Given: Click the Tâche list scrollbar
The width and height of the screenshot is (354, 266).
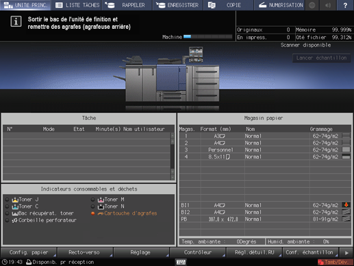Looking at the screenshot, I should pos(173,156).
